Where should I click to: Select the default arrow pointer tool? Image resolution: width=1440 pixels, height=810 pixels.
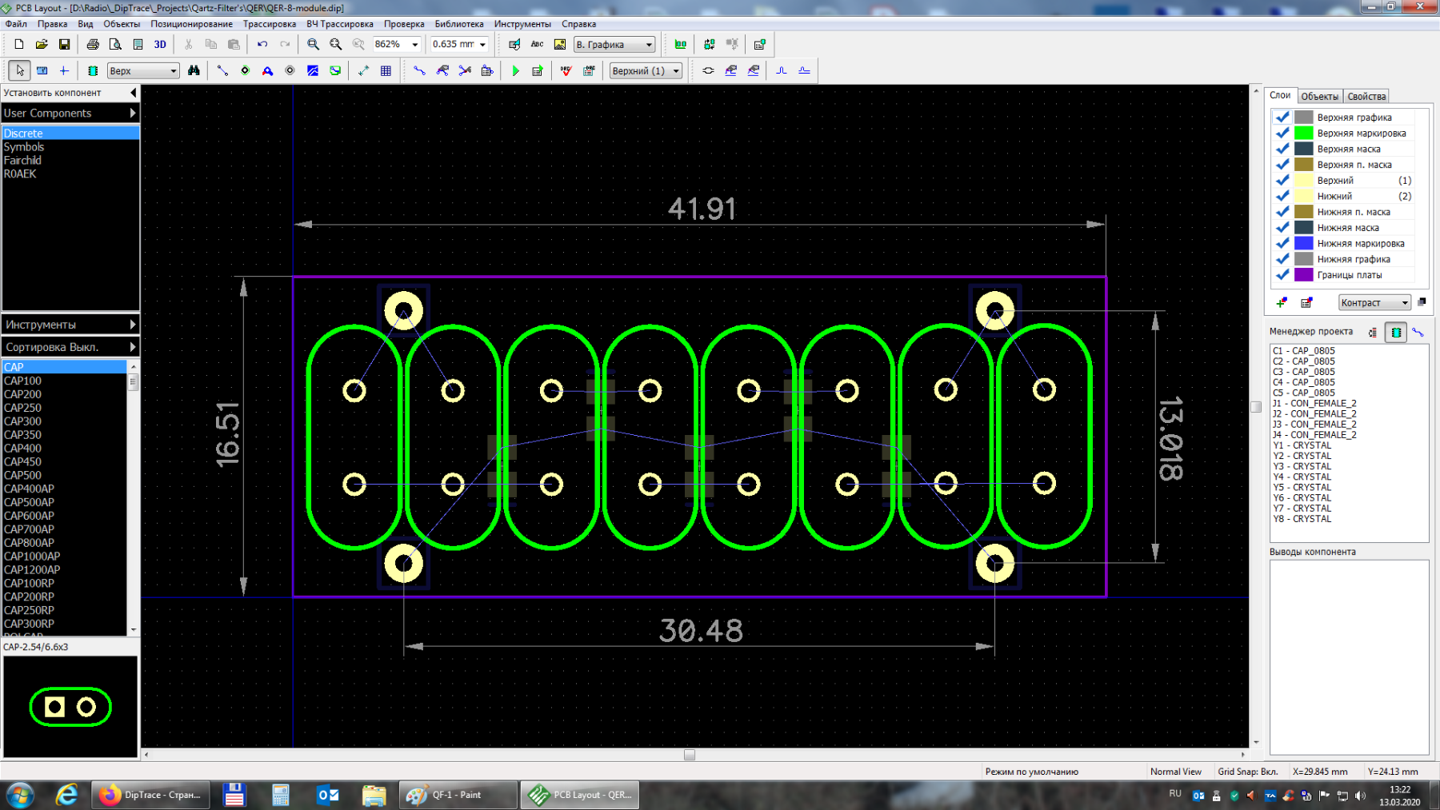pyautogui.click(x=20, y=71)
